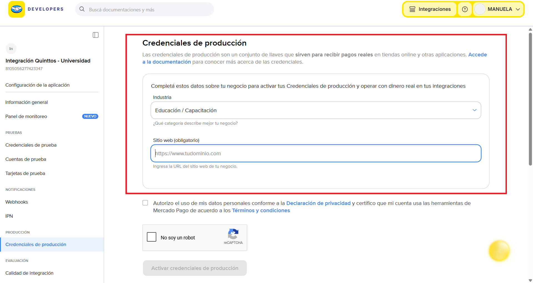Open the Declaración de privacidad link
The height and width of the screenshot is (283, 533).
coord(318,203)
